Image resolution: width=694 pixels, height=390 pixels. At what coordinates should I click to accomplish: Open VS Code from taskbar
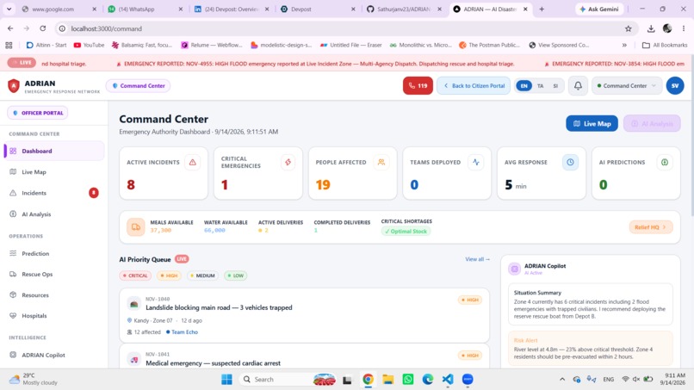pyautogui.click(x=448, y=380)
